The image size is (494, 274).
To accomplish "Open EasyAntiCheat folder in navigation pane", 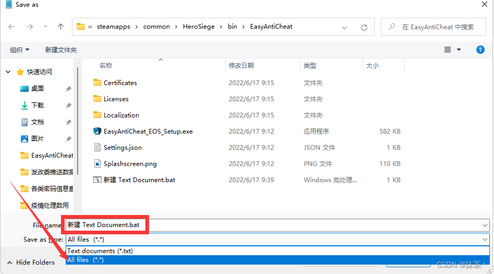I will click(x=46, y=156).
